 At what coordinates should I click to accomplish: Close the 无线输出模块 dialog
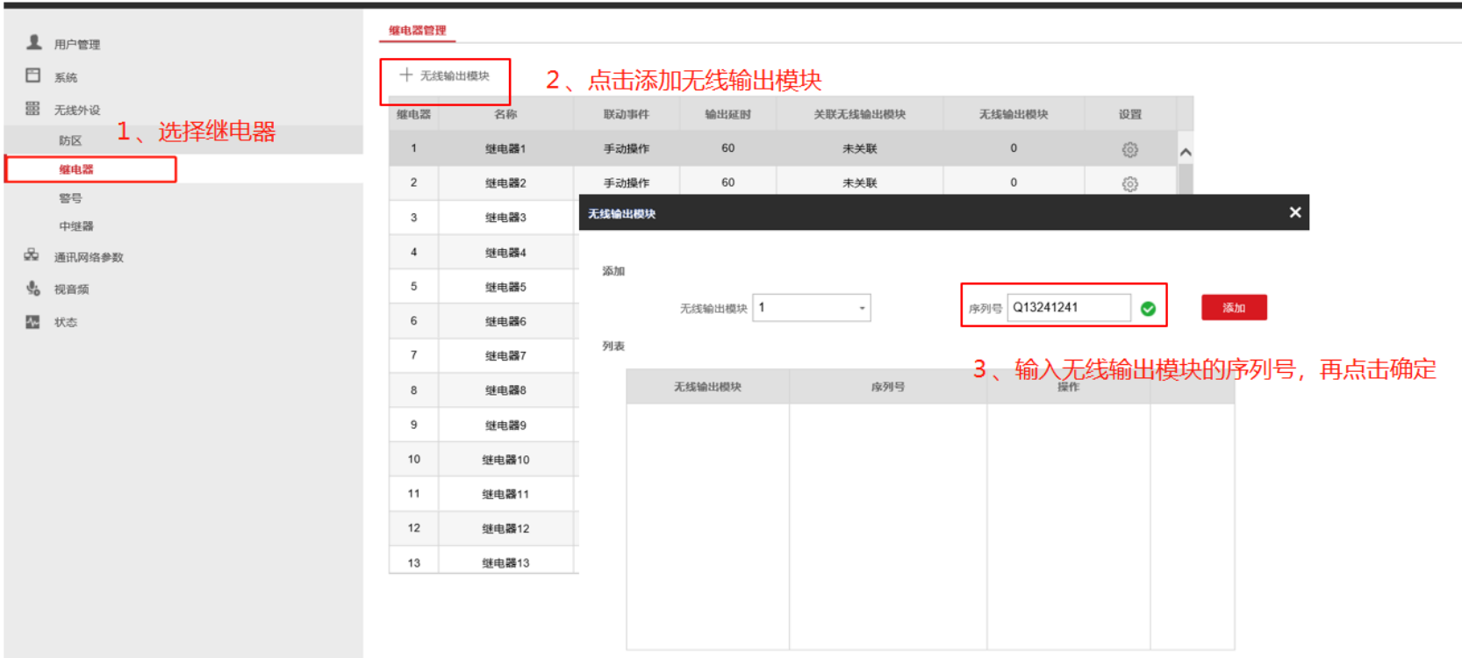[1295, 212]
